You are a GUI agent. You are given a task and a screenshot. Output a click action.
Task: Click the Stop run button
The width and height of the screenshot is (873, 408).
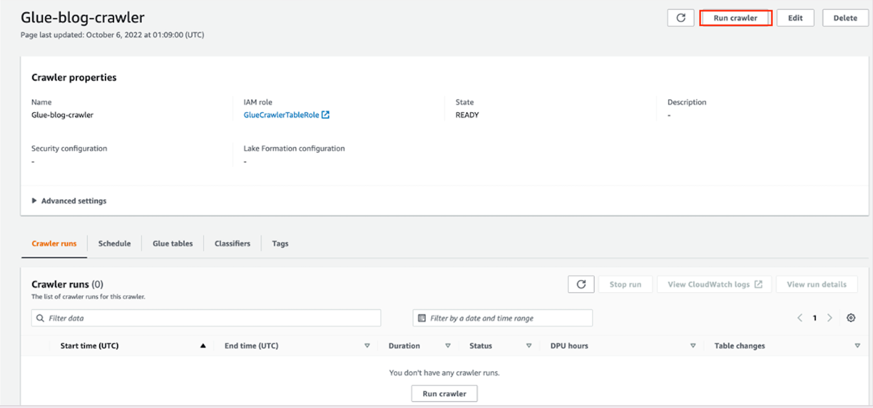click(x=626, y=284)
